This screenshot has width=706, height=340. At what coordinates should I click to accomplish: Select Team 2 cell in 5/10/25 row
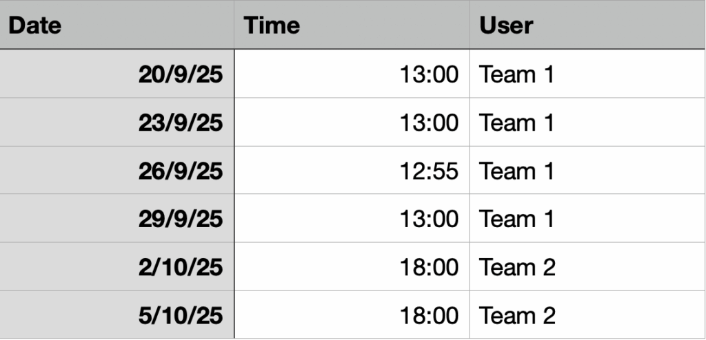[x=517, y=315]
